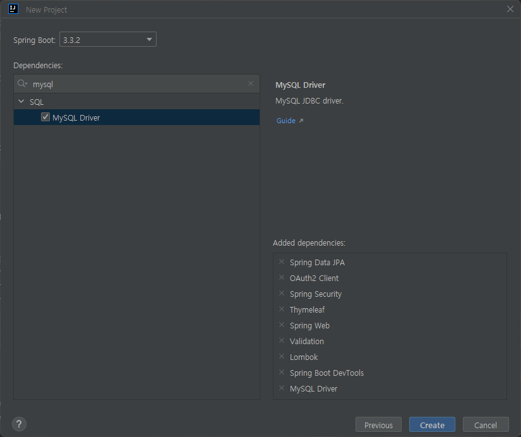Click the 'Dependencies:' label
Screen dimensions: 521x437
(x=38, y=66)
